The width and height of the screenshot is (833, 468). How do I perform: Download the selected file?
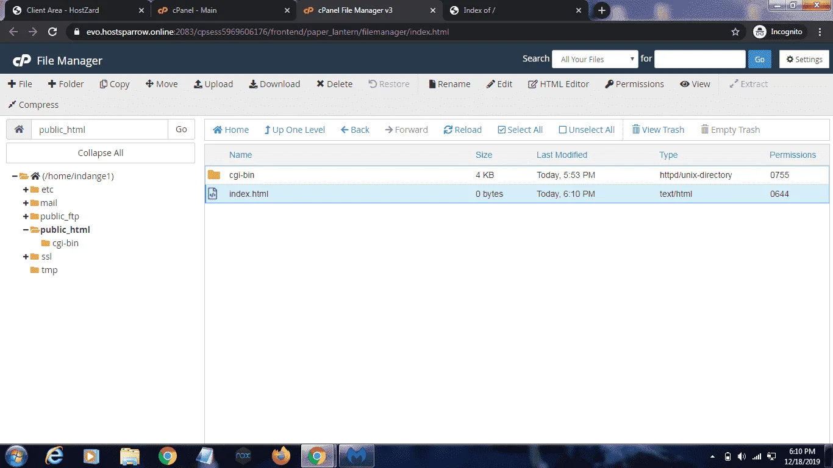274,84
